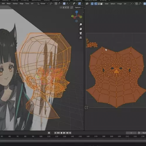This screenshot has height=146, width=146.
Task: Click frame 200 on the timeline ruler
Action: coord(119,136)
